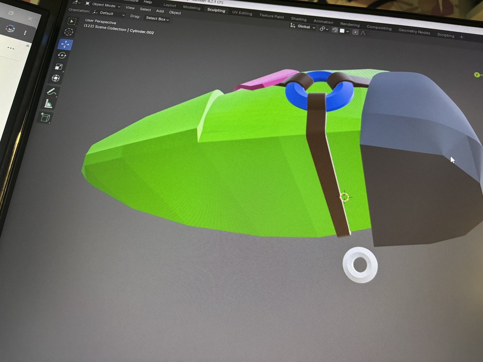
Task: Switch to the Texture Paint workspace tab
Action: point(272,16)
